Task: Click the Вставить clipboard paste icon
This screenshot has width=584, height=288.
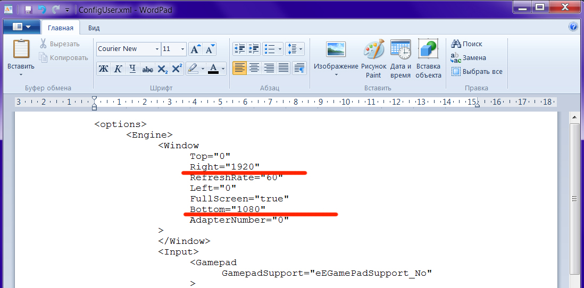Action: [x=21, y=48]
